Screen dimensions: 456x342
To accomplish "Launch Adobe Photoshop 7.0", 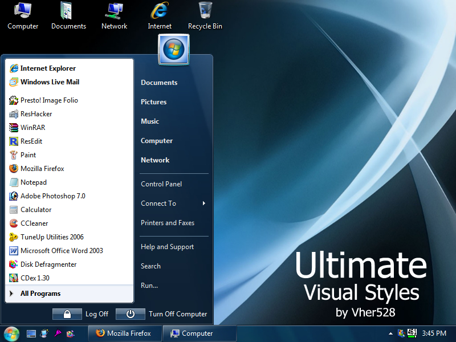I will [69, 196].
